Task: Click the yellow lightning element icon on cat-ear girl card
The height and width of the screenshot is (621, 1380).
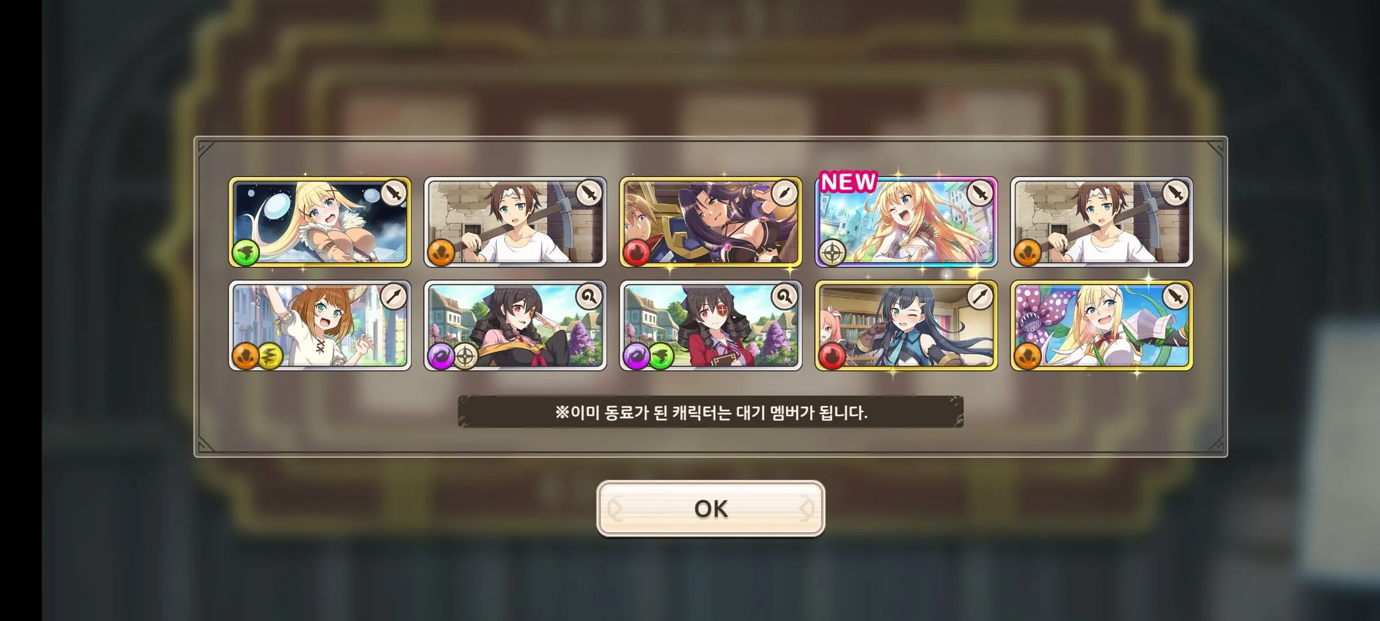Action: click(x=269, y=356)
